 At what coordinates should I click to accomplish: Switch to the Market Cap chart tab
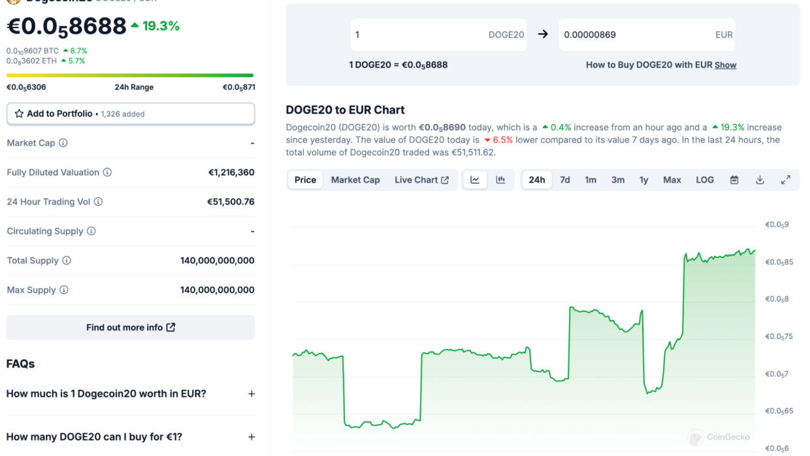point(355,180)
